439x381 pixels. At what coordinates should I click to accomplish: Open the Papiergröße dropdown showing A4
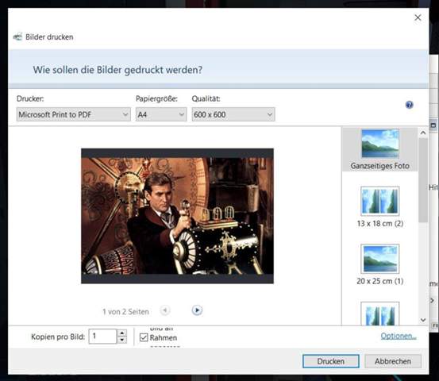[161, 114]
